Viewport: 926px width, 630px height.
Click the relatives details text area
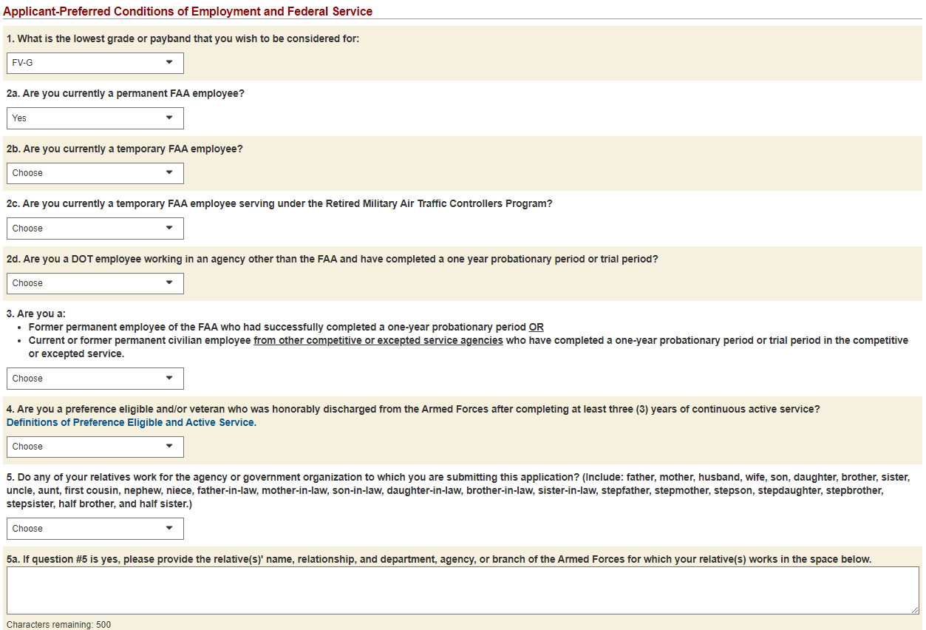(x=462, y=589)
